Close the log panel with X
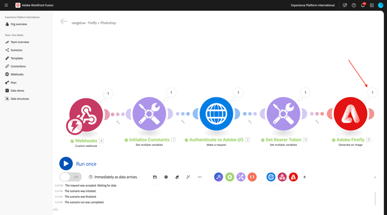387x215 pixels. 375,177
